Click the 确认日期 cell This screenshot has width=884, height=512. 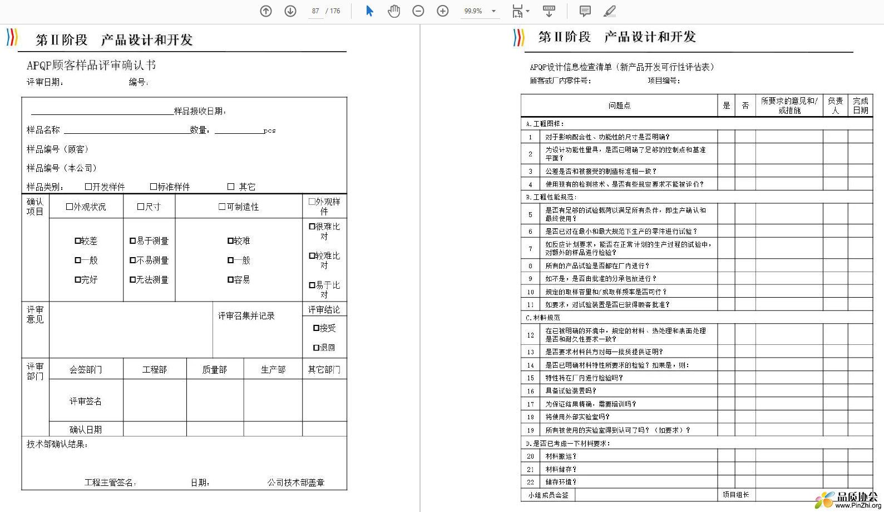point(86,429)
